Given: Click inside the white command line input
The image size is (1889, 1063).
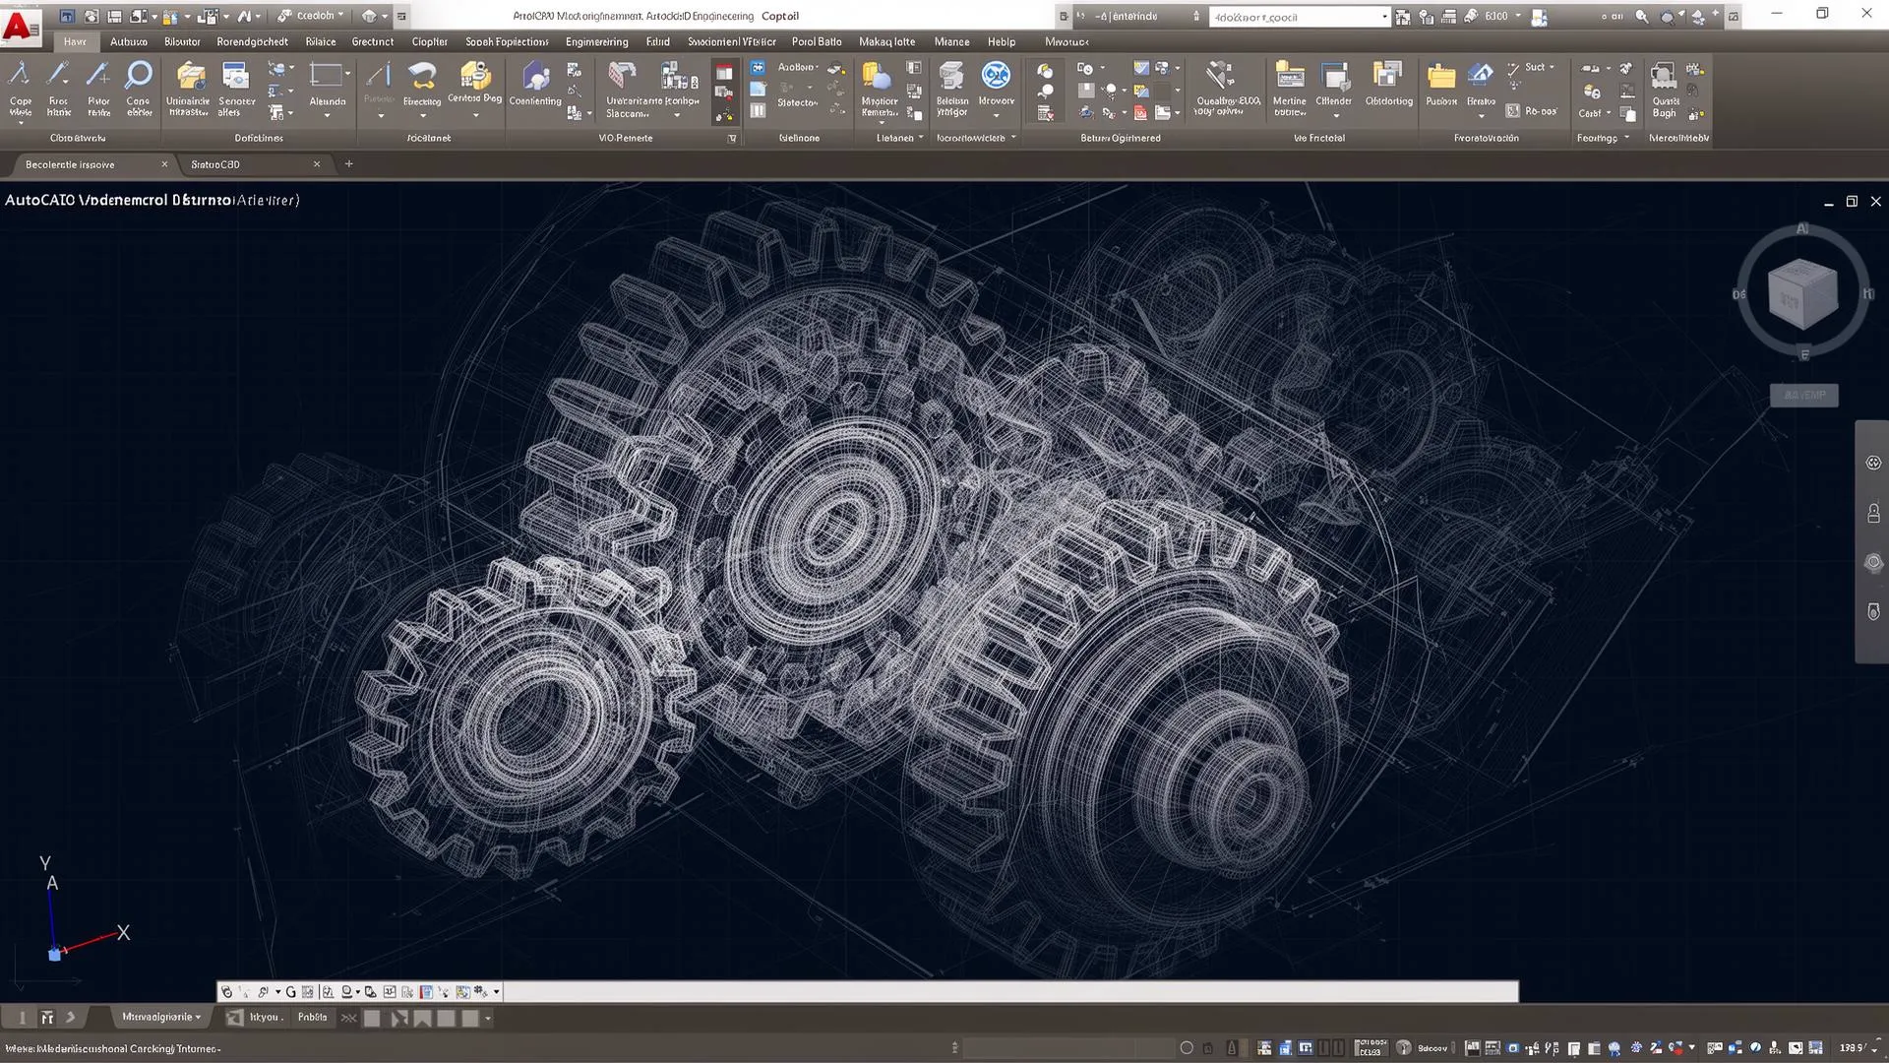Looking at the screenshot, I should (x=1011, y=992).
